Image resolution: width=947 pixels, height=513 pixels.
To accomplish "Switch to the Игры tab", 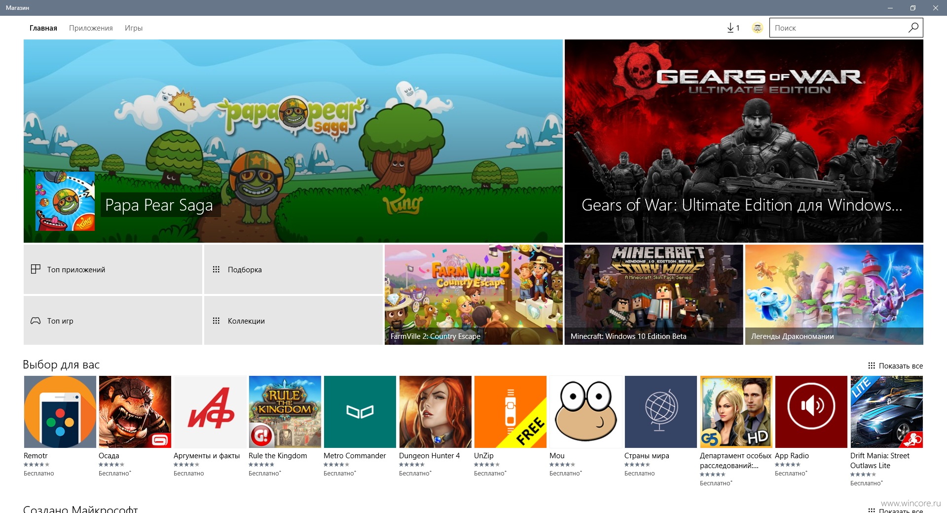I will 134,28.
